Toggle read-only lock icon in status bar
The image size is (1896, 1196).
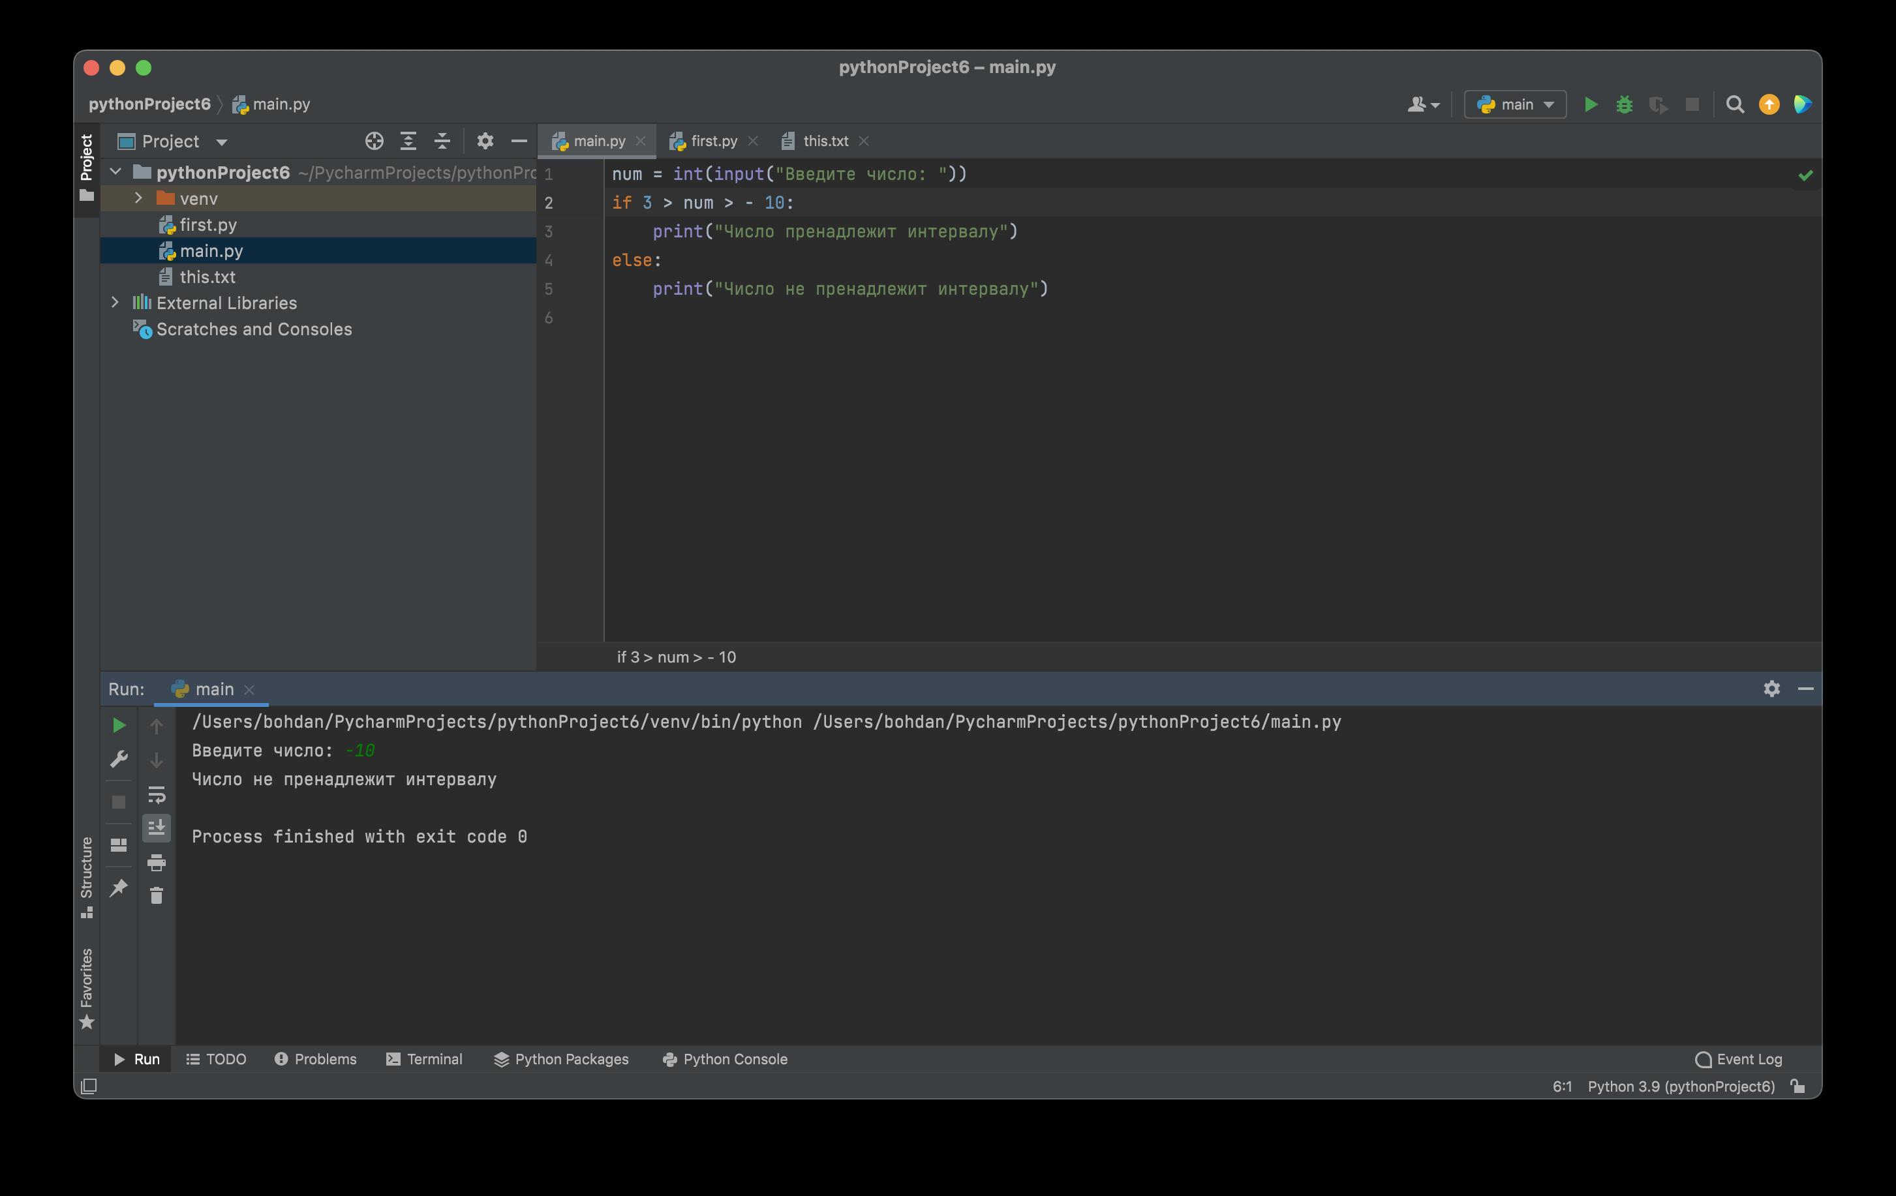click(x=1797, y=1086)
